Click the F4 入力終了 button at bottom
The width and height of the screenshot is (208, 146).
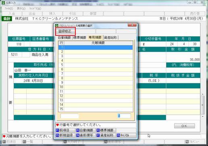pos(73,142)
